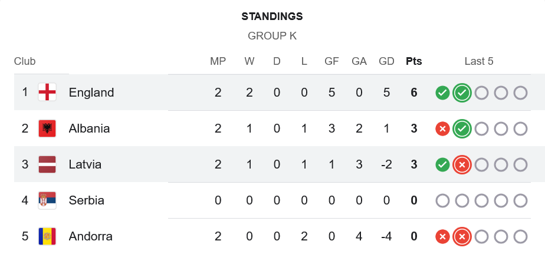This screenshot has width=545, height=264.
Task: Click the Last 5 column header
Action: tap(479, 61)
